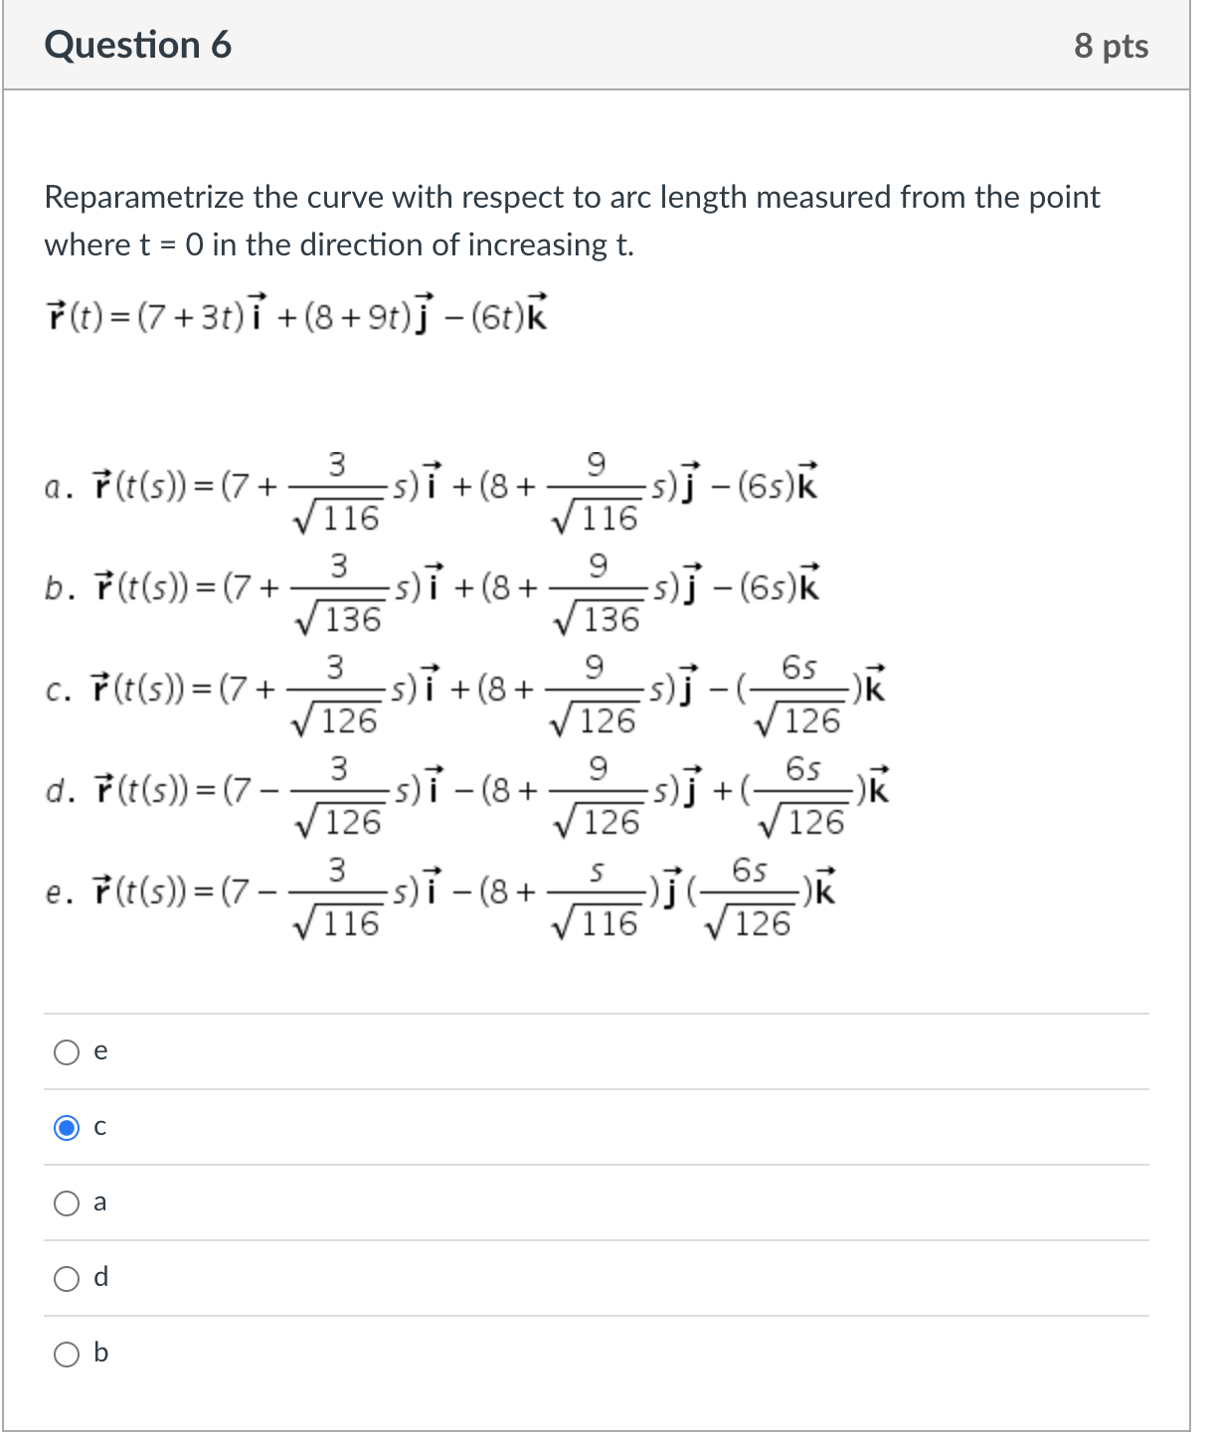Select the problem statement text

click(570, 221)
